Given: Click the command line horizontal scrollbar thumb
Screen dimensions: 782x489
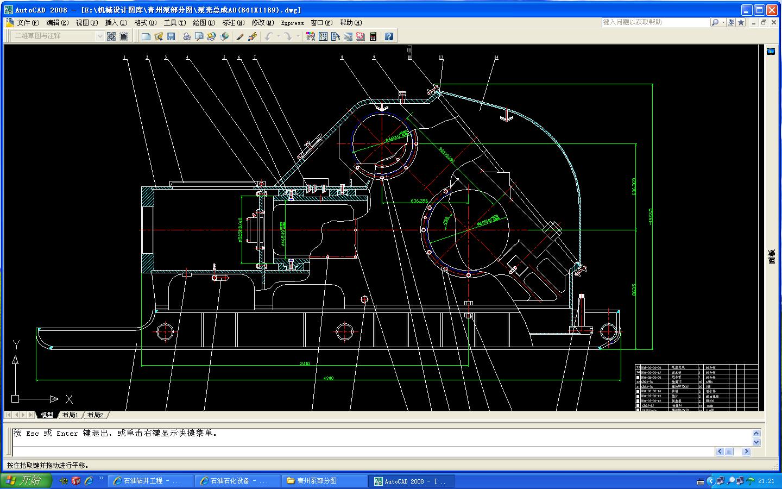Looking at the screenshot, I should pyautogui.click(x=729, y=452).
